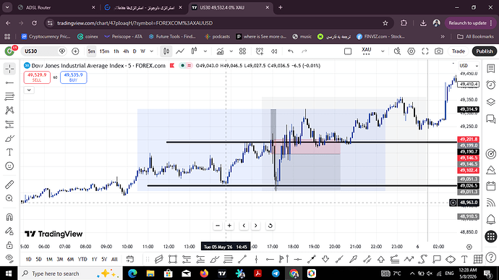Select the crosshair cursor tool
The height and width of the screenshot is (280, 499).
tap(9, 69)
